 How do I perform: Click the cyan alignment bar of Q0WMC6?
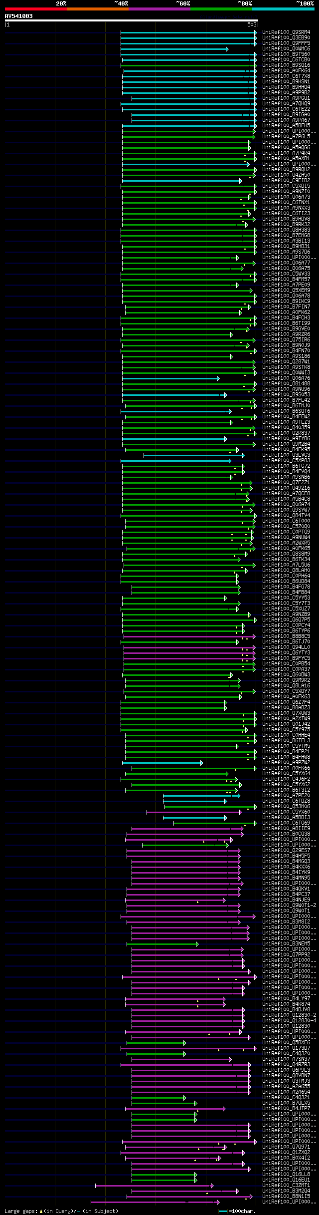[175, 49]
